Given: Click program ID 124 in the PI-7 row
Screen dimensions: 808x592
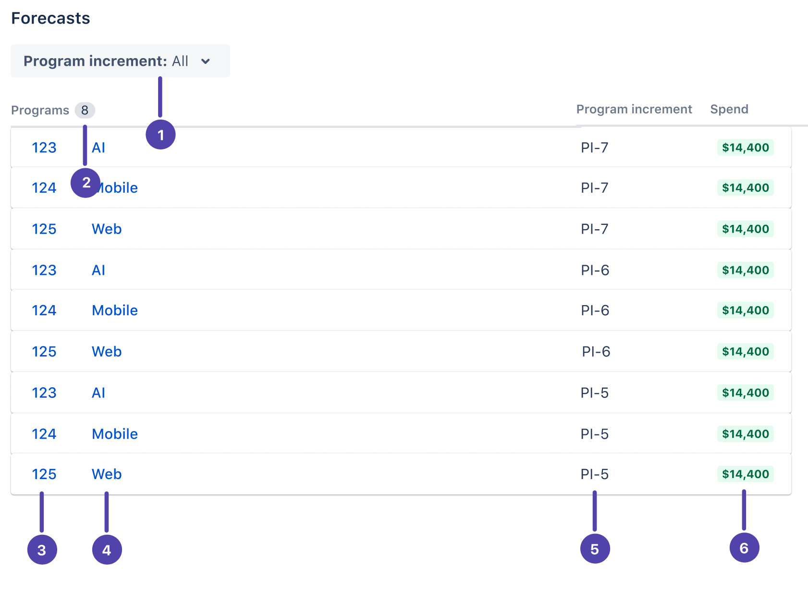Looking at the screenshot, I should 44,188.
